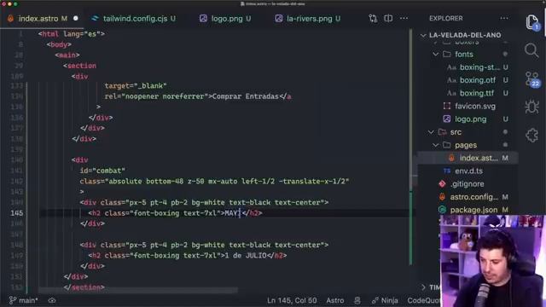This screenshot has height=307, width=546.
Task: Open the Explorer view in activity bar
Action: point(532,23)
